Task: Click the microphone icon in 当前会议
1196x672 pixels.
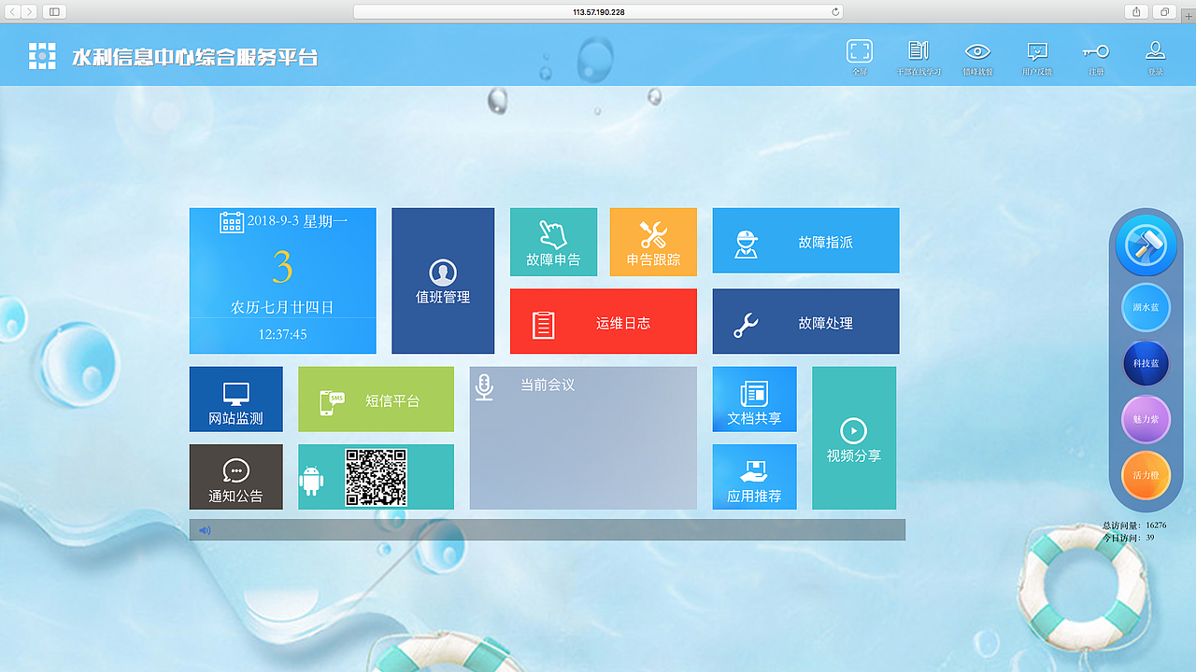Action: [484, 387]
